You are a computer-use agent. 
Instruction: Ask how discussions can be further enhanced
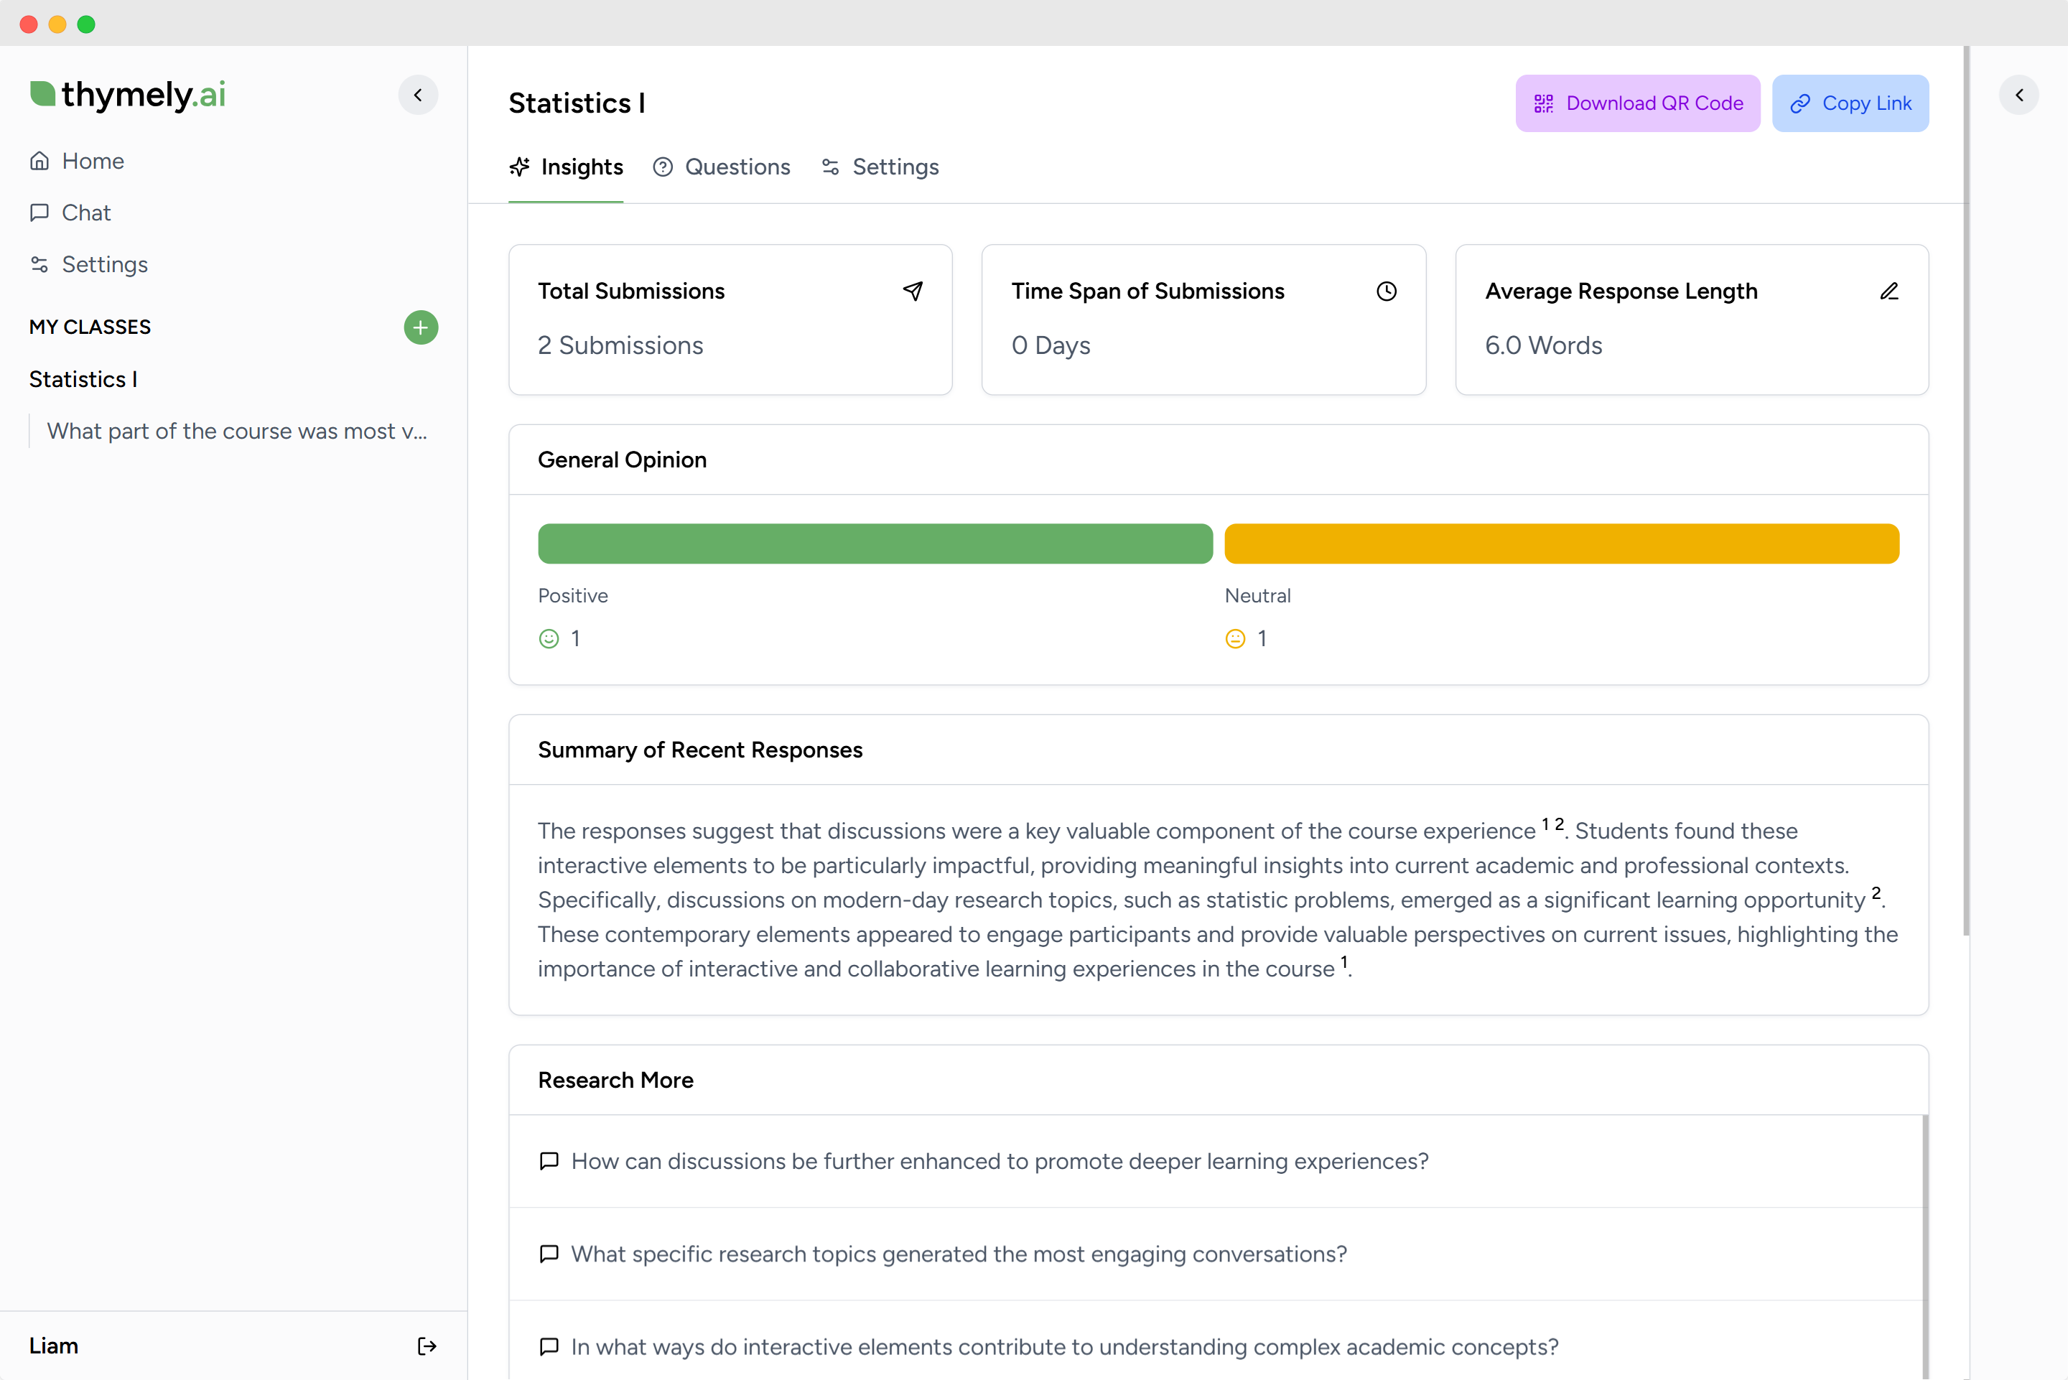999,1162
